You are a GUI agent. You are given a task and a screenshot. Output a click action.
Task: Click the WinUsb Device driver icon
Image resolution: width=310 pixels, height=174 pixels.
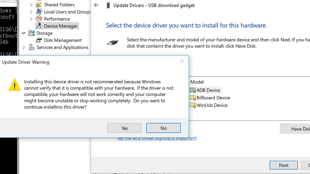pyautogui.click(x=193, y=105)
